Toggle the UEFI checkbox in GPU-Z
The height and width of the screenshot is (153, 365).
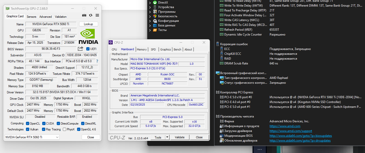(x=88, y=49)
